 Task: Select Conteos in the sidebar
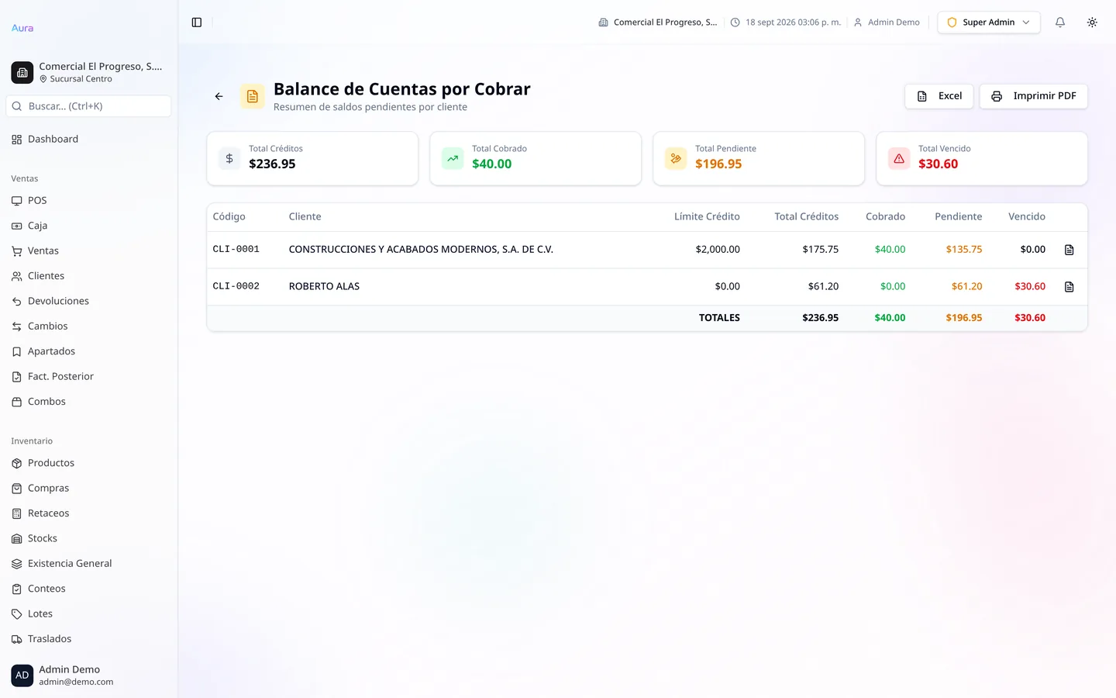tap(88, 589)
